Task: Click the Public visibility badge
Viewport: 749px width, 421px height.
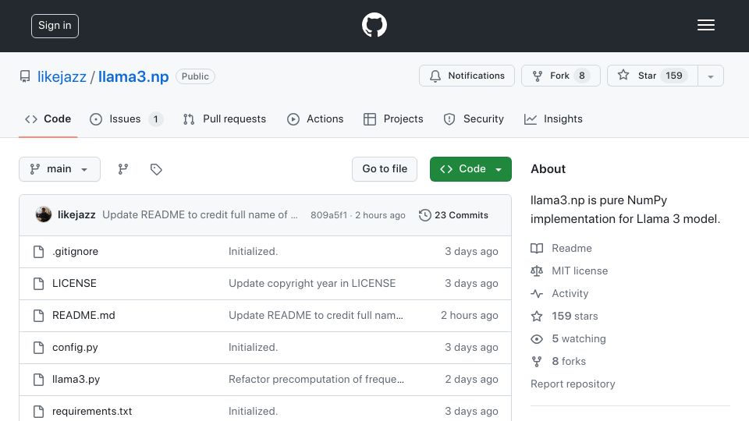Action: 195,76
